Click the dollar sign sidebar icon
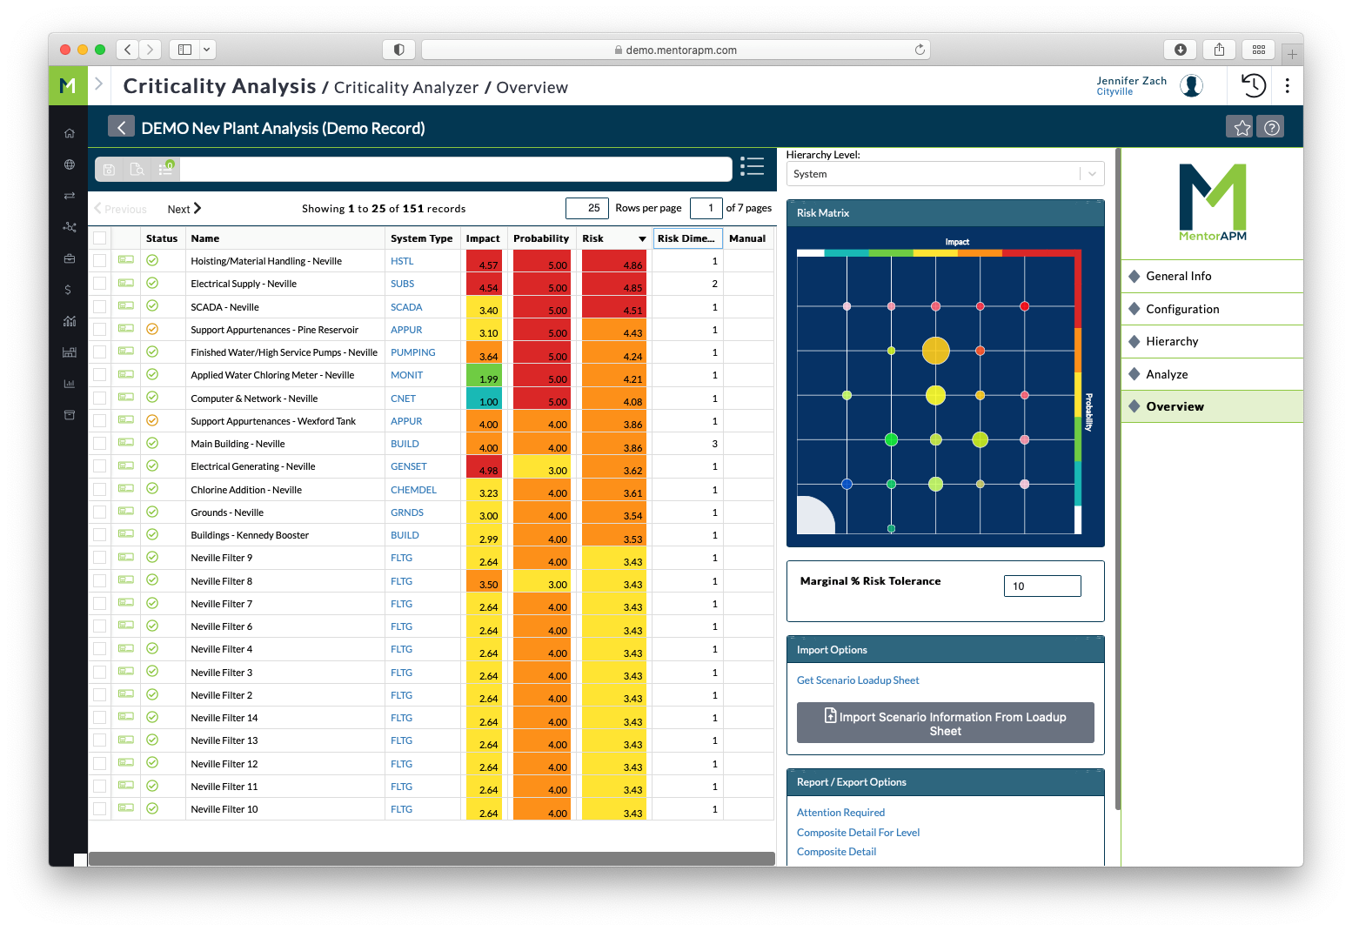 click(69, 290)
